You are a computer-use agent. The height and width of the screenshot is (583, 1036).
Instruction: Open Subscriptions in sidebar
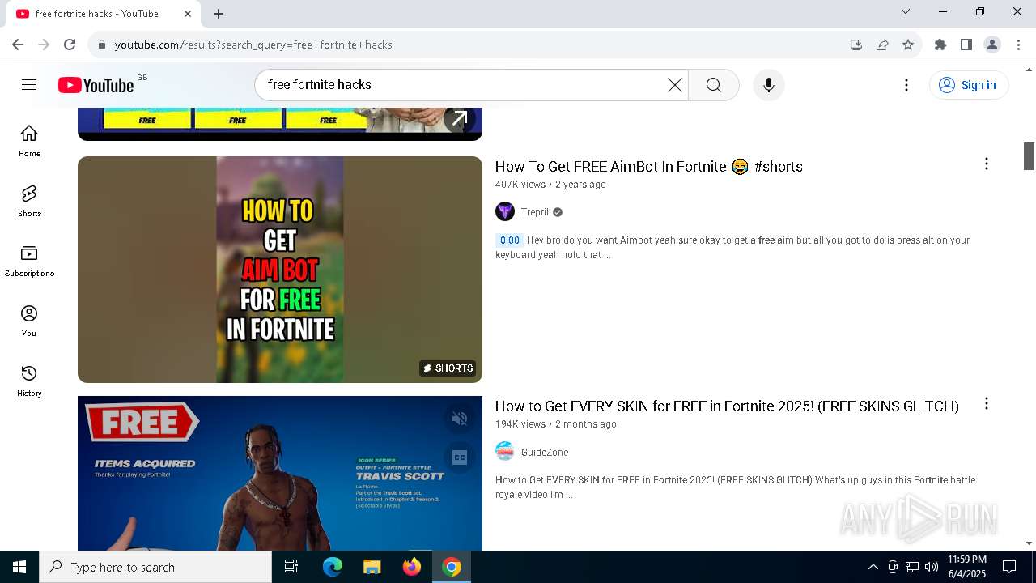tap(29, 261)
